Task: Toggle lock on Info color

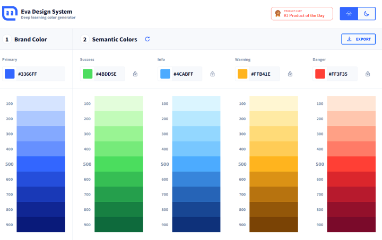Action: pyautogui.click(x=213, y=74)
